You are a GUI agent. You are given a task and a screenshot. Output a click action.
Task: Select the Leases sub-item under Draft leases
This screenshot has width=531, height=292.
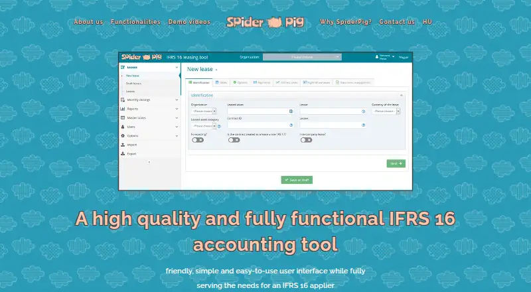pos(130,92)
